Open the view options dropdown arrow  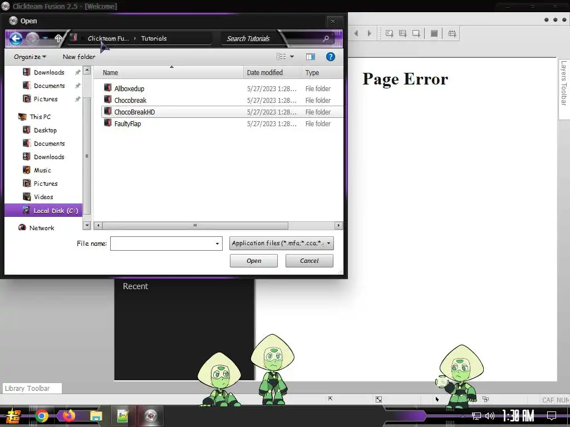tap(292, 57)
